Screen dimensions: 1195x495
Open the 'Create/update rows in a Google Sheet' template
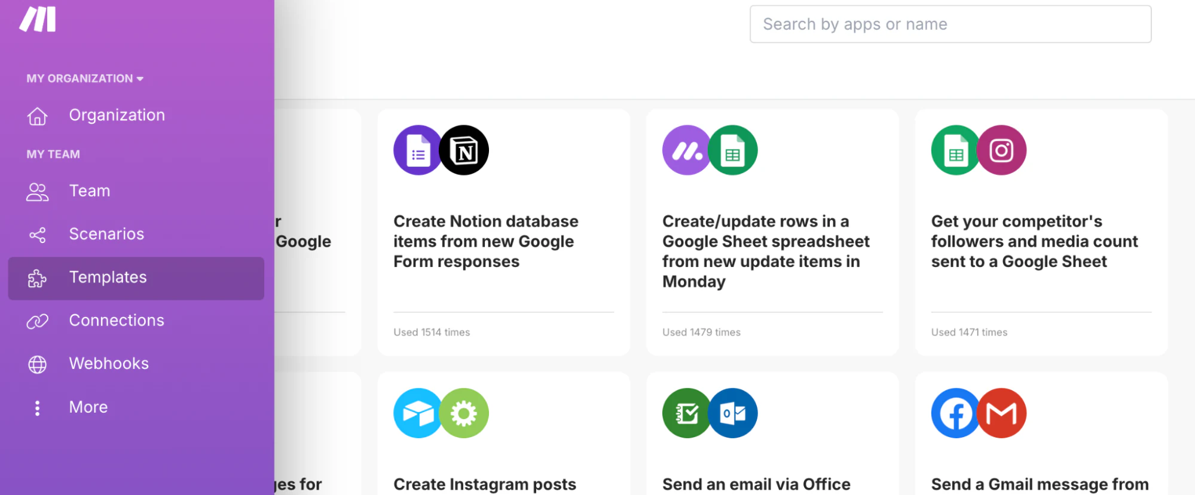772,232
